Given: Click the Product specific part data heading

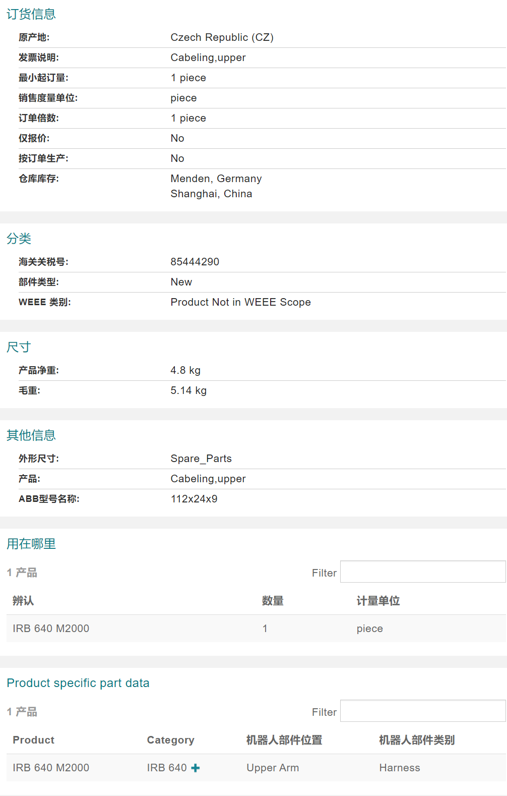Looking at the screenshot, I should tap(78, 683).
